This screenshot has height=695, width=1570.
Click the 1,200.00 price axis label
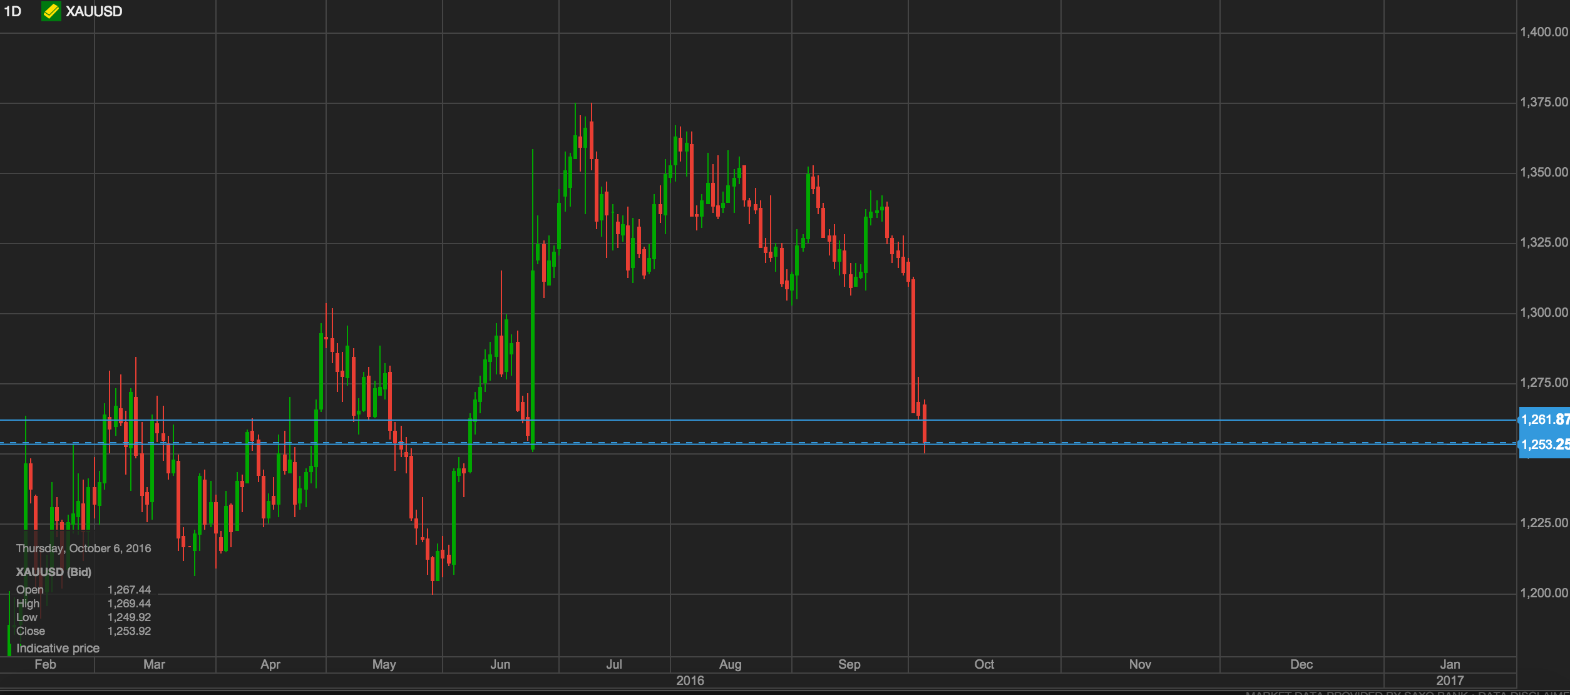1544,593
